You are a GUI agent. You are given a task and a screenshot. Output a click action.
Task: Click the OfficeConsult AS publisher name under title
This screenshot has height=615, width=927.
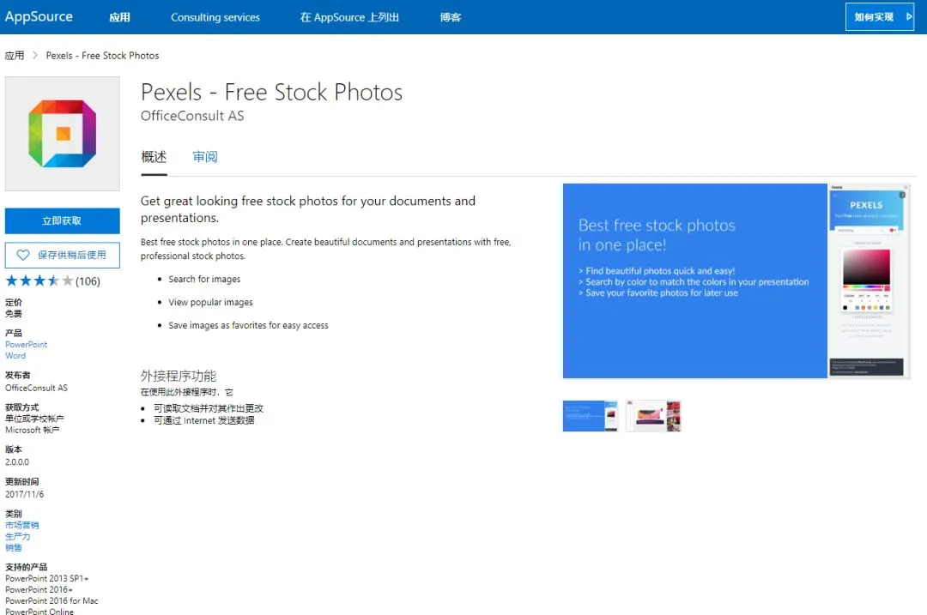point(192,116)
